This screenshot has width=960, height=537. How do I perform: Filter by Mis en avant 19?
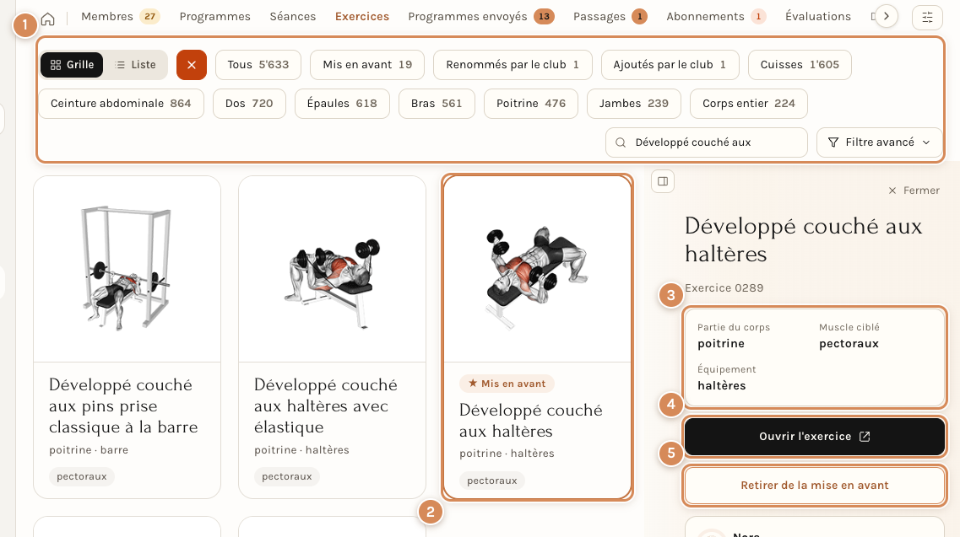367,65
